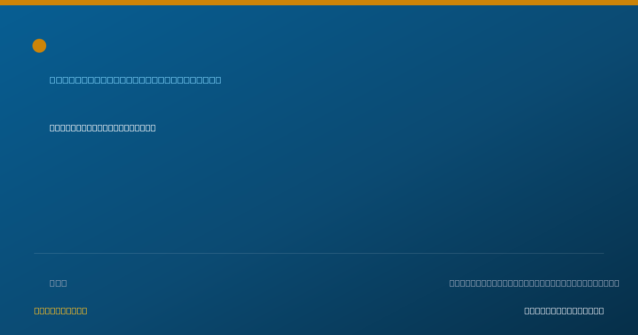Viewport: 638px width, 335px height.
Task: Click the white text line at bottom right
Action: coord(564,311)
